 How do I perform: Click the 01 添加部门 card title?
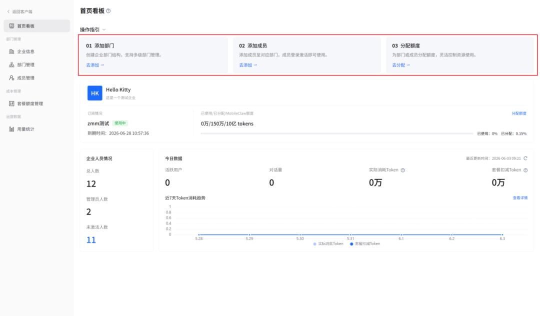[x=100, y=46]
